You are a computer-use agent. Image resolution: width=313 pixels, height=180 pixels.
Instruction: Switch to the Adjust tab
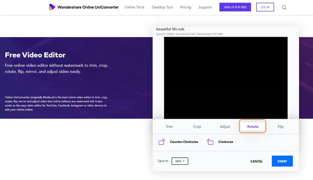(225, 126)
